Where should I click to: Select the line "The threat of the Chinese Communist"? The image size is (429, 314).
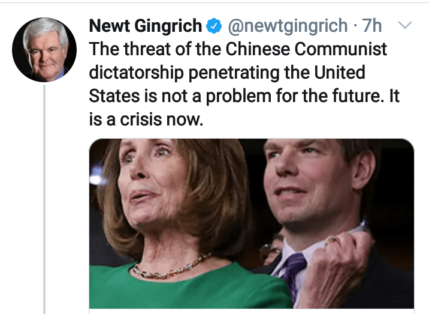tap(238, 49)
